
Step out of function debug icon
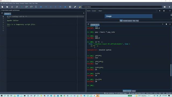(56, 7)
